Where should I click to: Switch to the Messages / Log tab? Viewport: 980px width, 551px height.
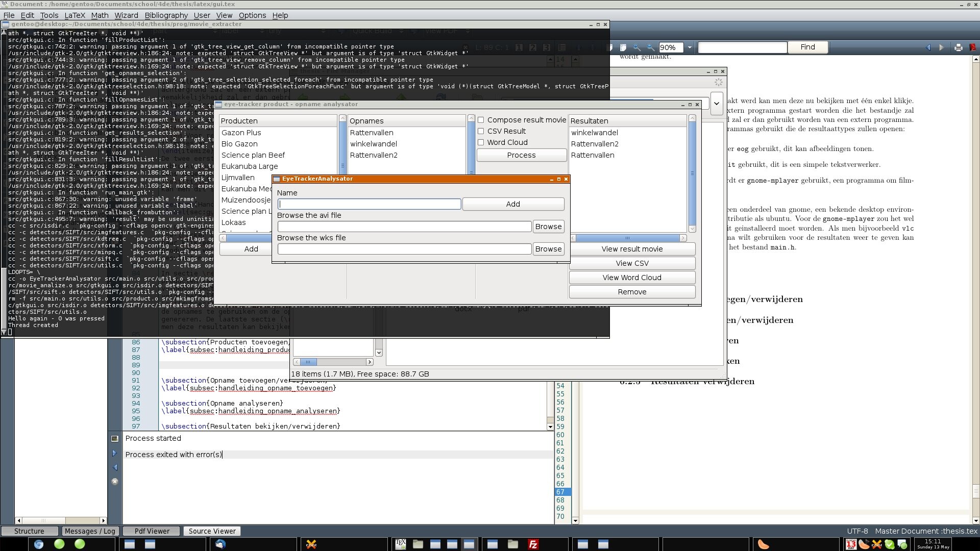coord(91,531)
